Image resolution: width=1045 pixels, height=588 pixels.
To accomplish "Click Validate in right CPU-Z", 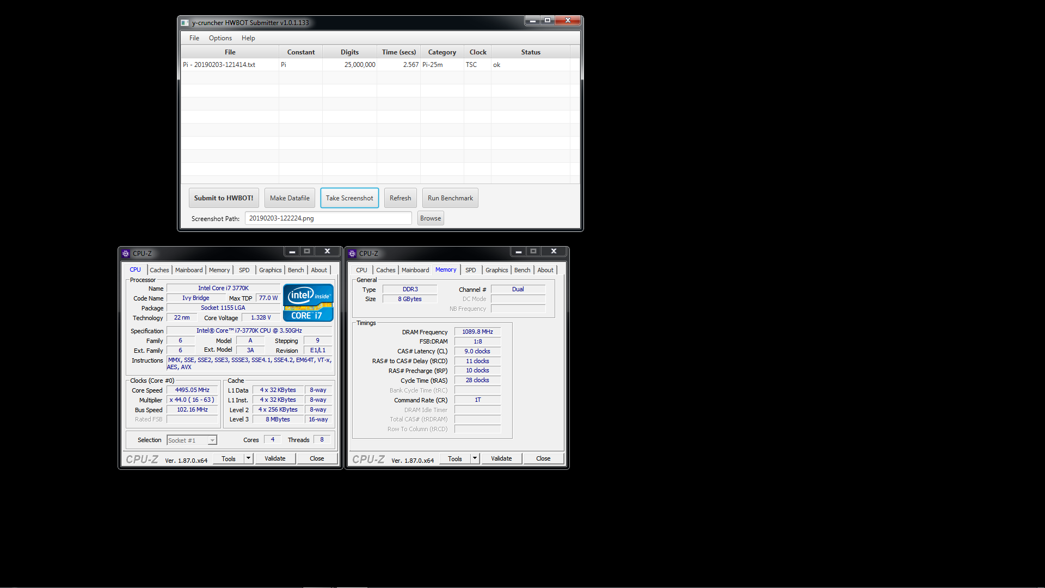I will pos(501,459).
